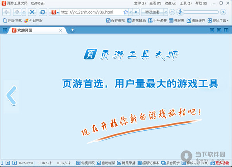Click the running man speed slider handle
The height and width of the screenshot is (167, 232).
tap(180, 12)
